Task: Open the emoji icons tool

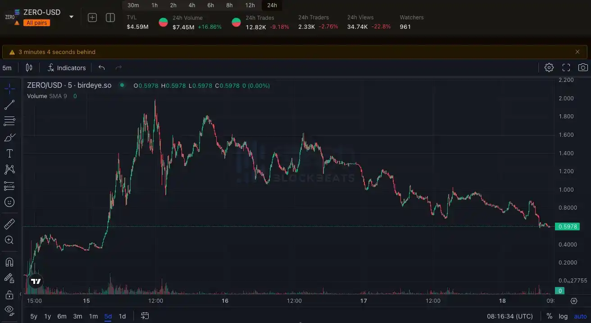Action: 9,202
